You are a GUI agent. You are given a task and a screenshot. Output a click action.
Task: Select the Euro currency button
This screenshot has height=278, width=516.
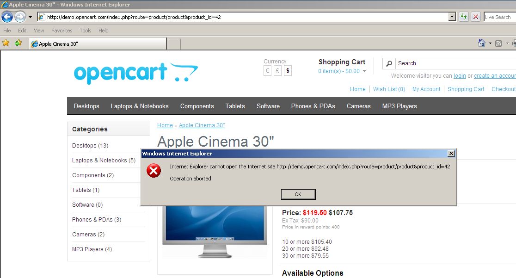click(x=267, y=70)
